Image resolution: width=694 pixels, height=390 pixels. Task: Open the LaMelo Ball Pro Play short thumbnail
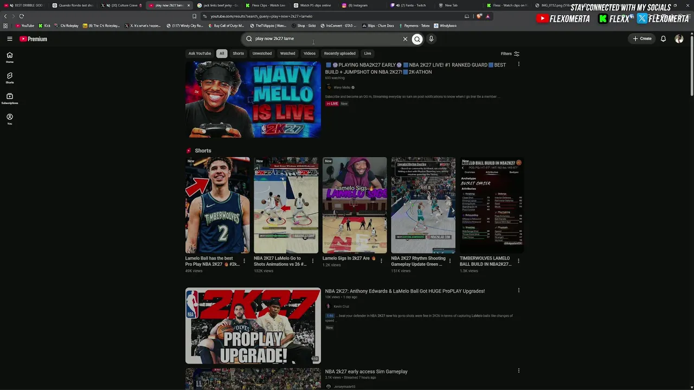point(217,205)
